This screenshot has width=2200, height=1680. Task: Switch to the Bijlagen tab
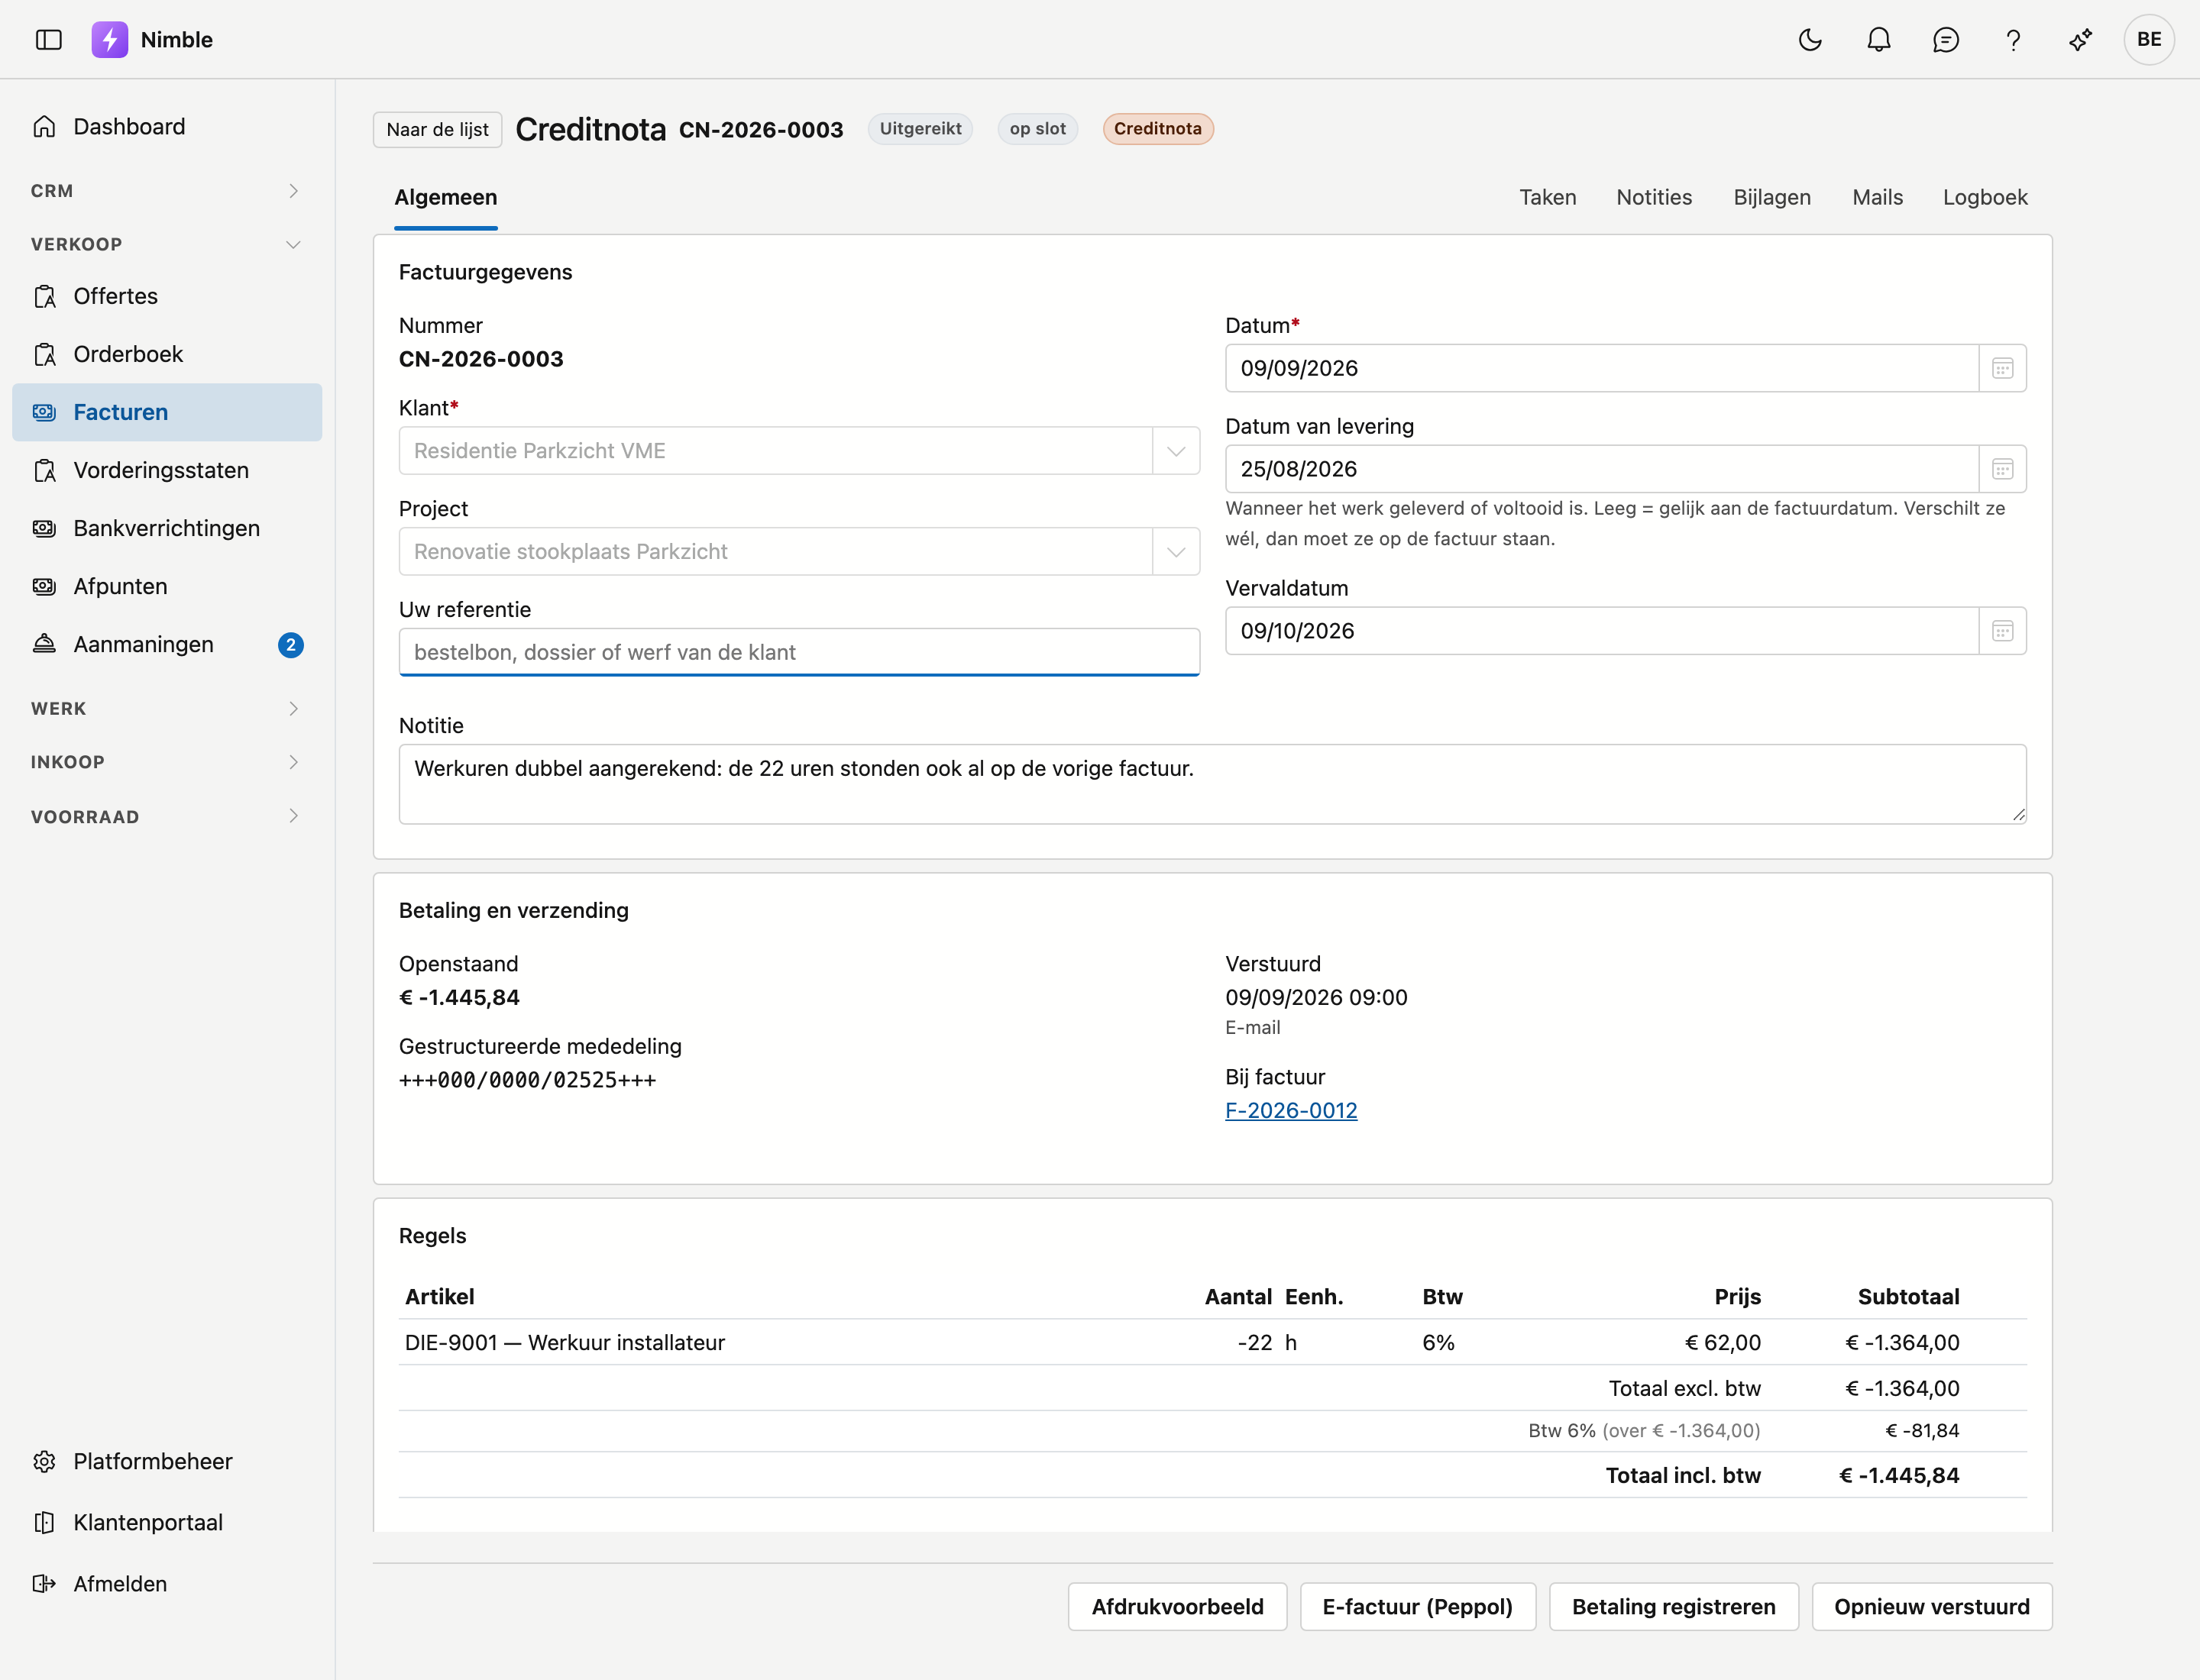(1771, 197)
